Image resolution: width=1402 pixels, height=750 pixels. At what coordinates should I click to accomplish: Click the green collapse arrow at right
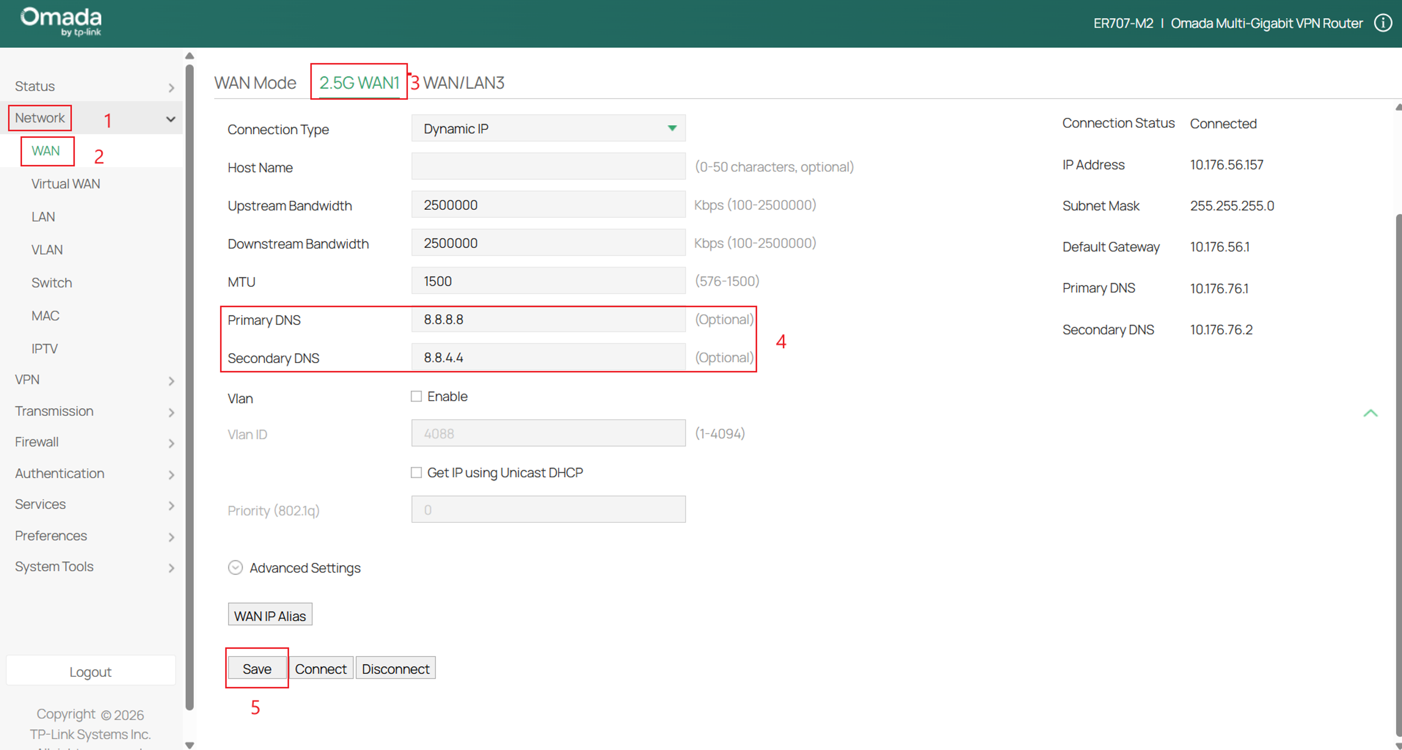click(1371, 413)
